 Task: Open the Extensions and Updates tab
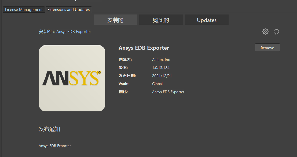click(x=68, y=9)
